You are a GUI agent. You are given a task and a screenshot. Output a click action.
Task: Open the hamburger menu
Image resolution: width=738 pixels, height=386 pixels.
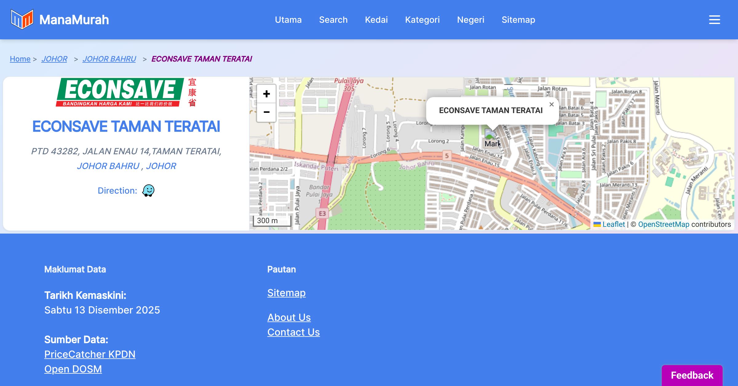[x=714, y=20]
